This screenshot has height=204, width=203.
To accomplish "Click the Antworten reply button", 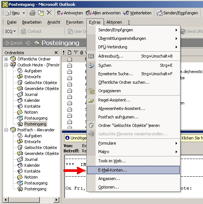I will pyautogui.click(x=70, y=13).
